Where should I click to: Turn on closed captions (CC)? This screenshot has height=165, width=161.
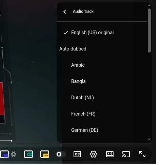pos(77,154)
